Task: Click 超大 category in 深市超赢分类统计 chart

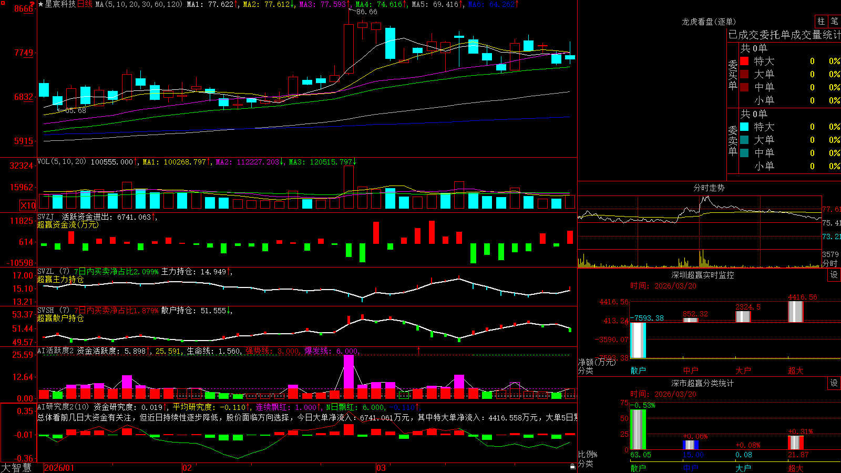Action: tap(796, 468)
